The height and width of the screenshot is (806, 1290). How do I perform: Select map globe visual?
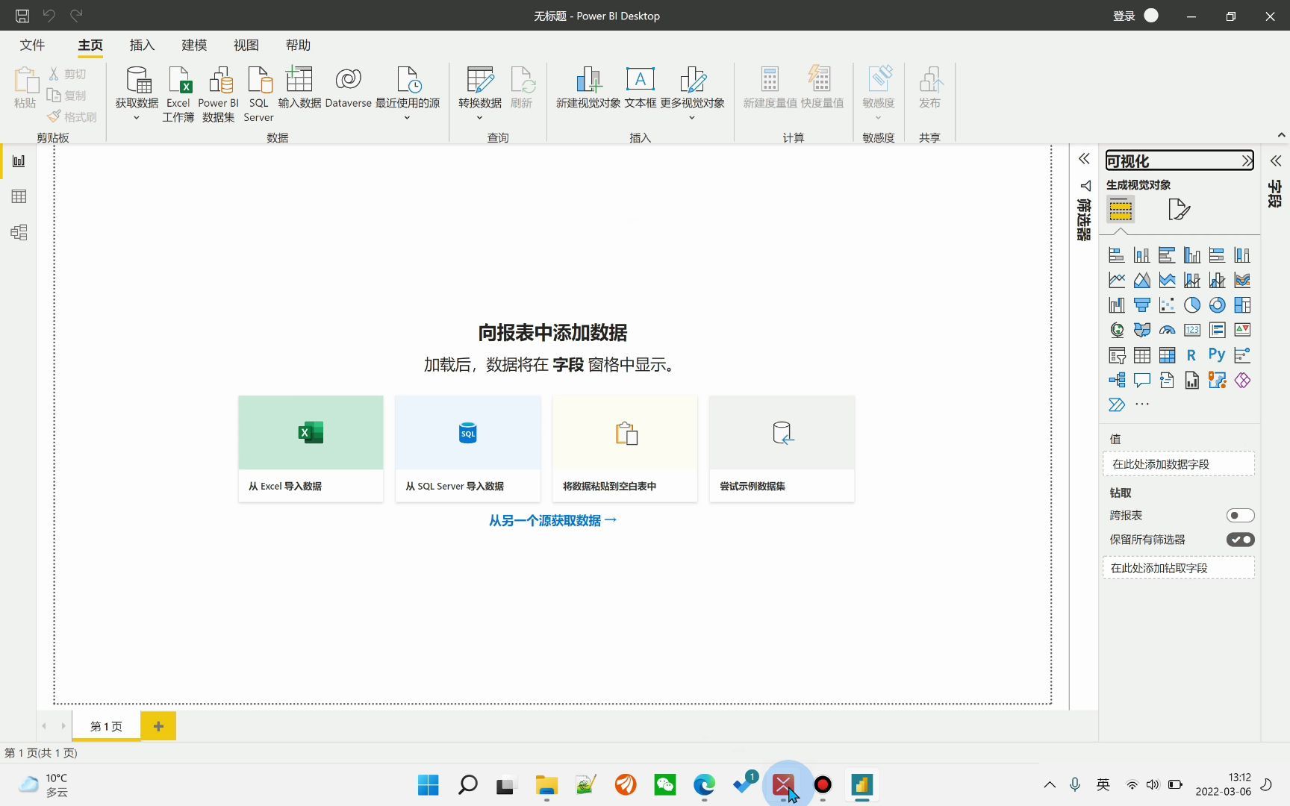click(1117, 330)
